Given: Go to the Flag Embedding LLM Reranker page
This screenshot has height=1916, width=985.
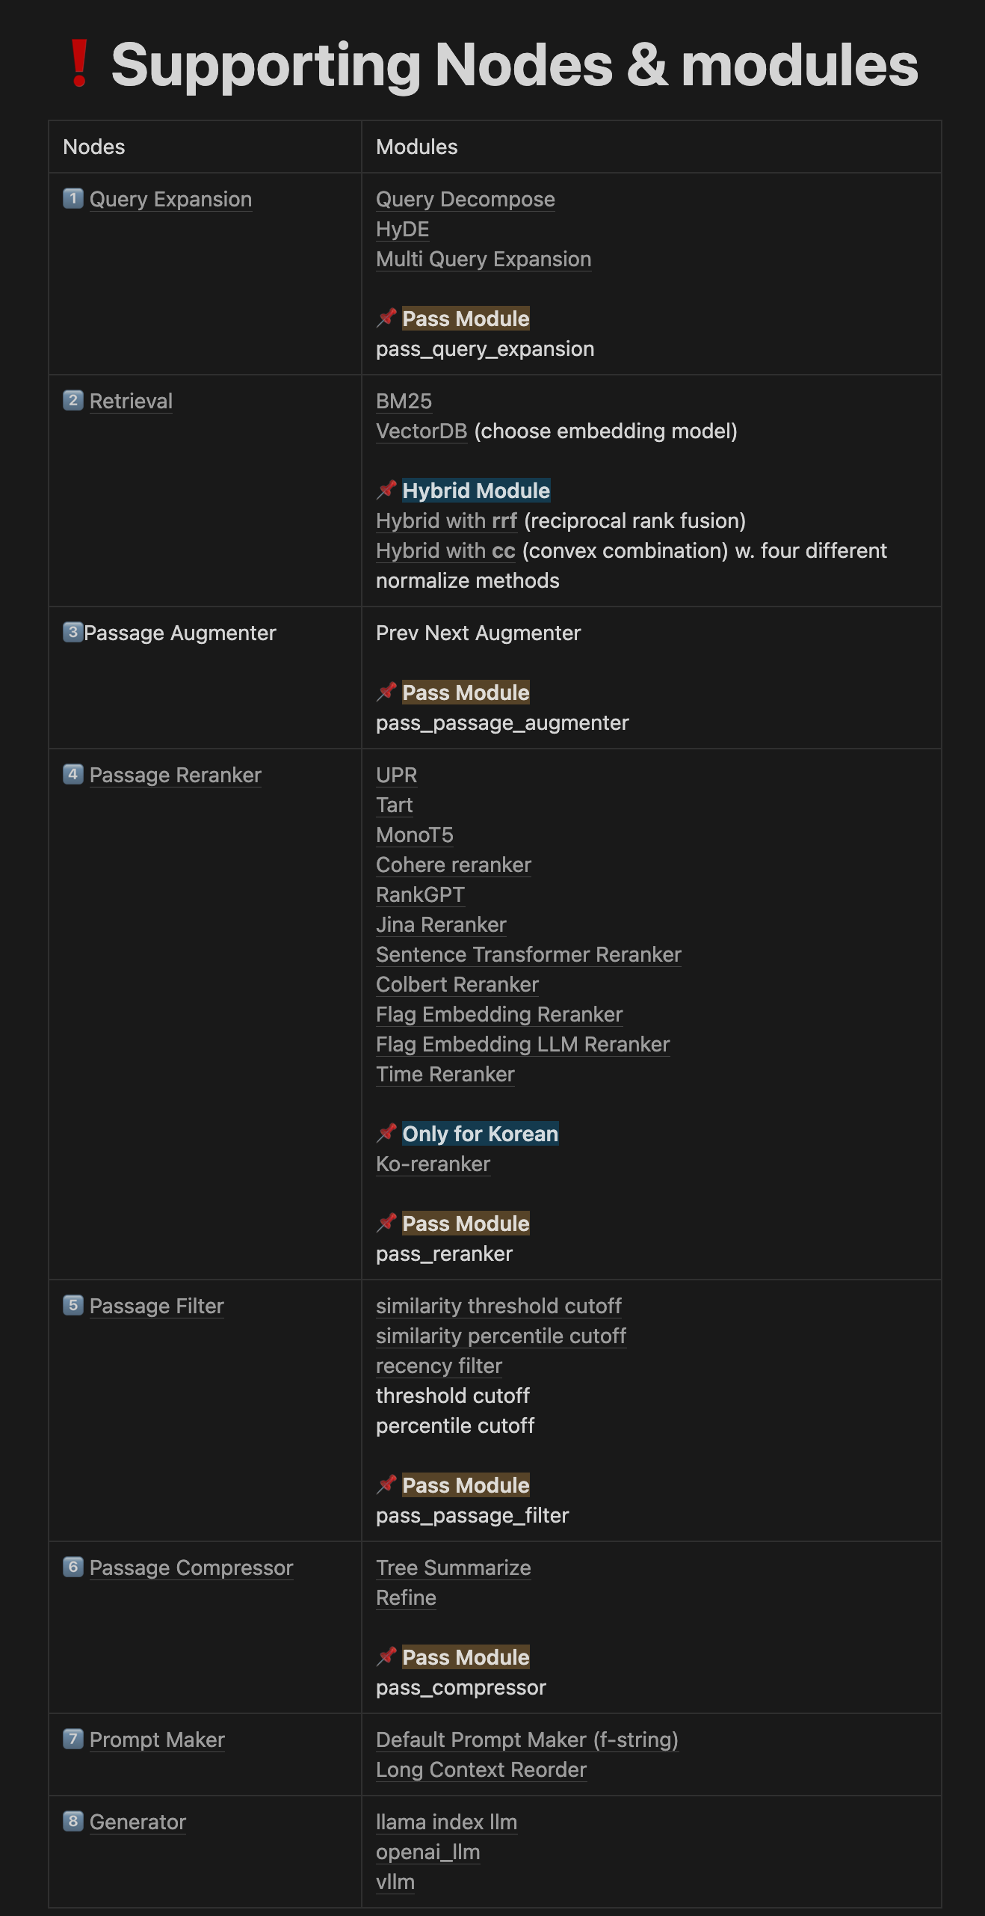Looking at the screenshot, I should tap(523, 1045).
